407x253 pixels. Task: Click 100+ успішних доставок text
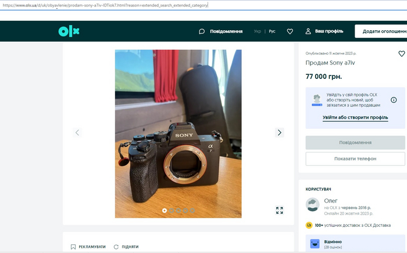point(353,225)
